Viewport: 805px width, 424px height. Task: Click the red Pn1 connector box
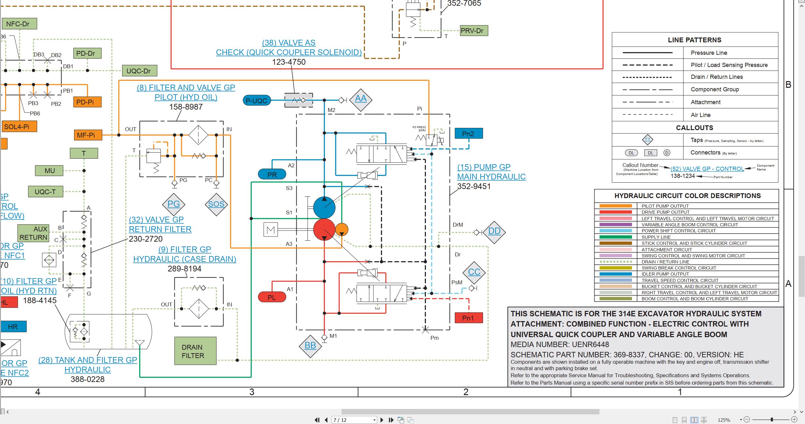469,318
